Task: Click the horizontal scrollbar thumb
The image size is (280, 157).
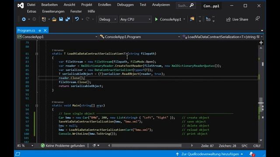Action: pos(147,146)
